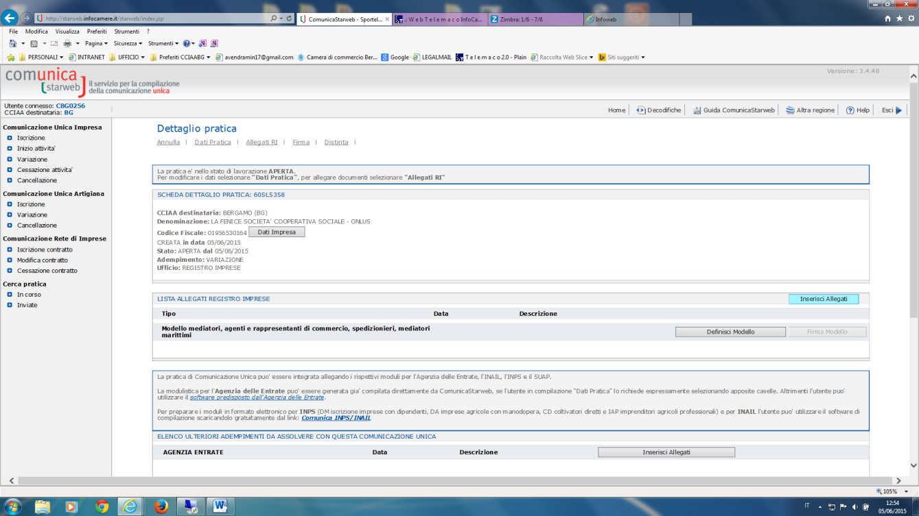This screenshot has height=516, width=919.
Task: Expand Siti suggeriti dropdown
Action: coord(622,58)
